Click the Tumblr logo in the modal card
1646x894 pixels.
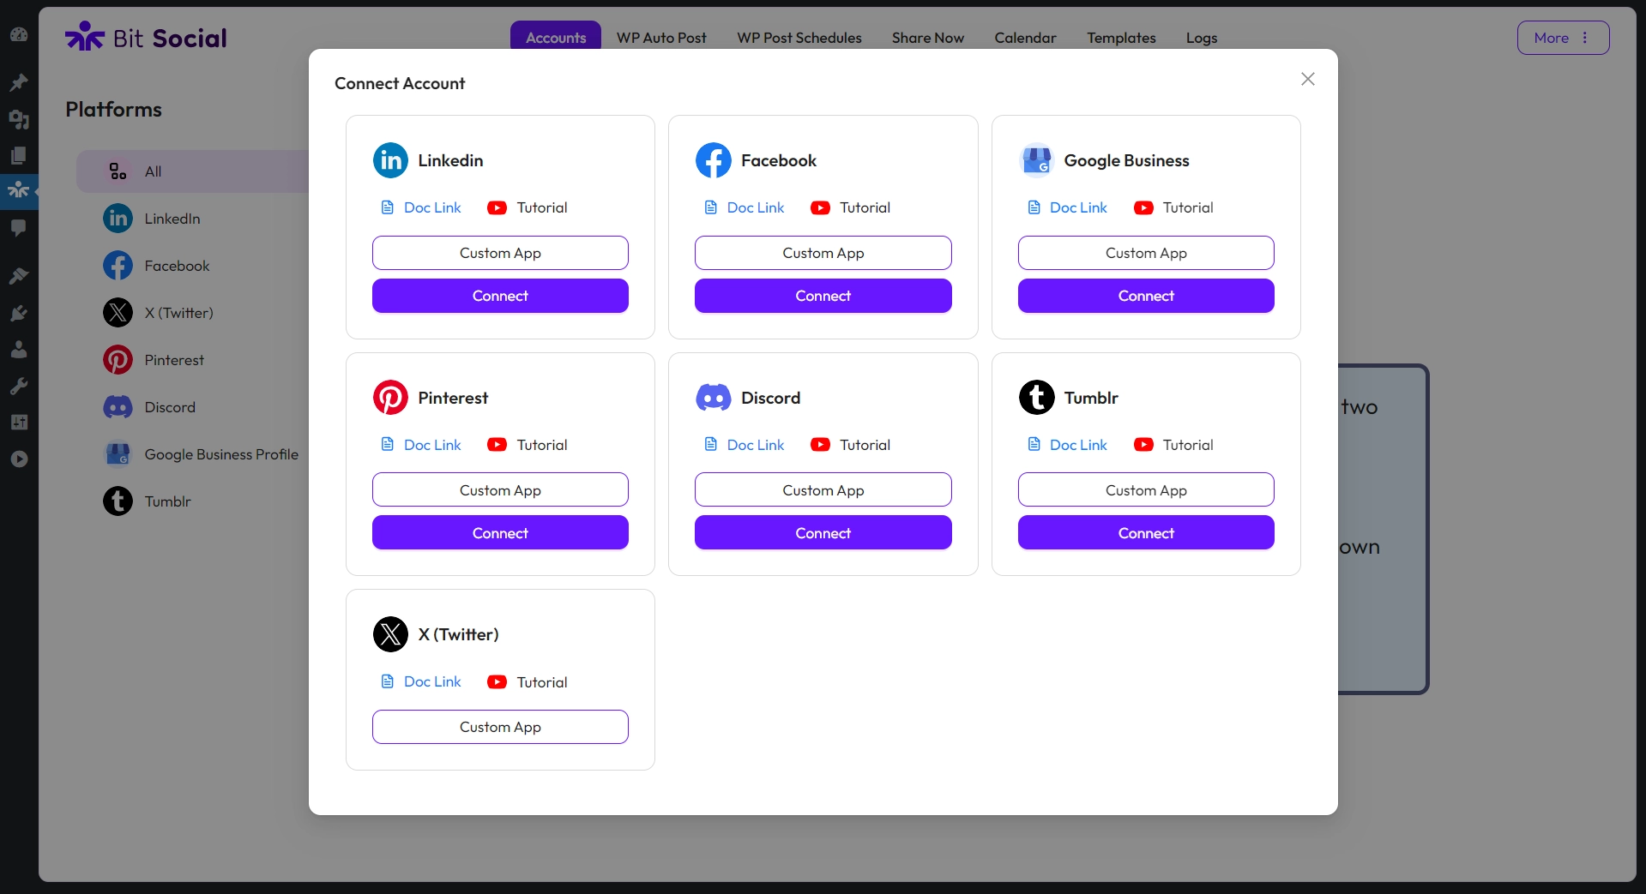coord(1036,398)
